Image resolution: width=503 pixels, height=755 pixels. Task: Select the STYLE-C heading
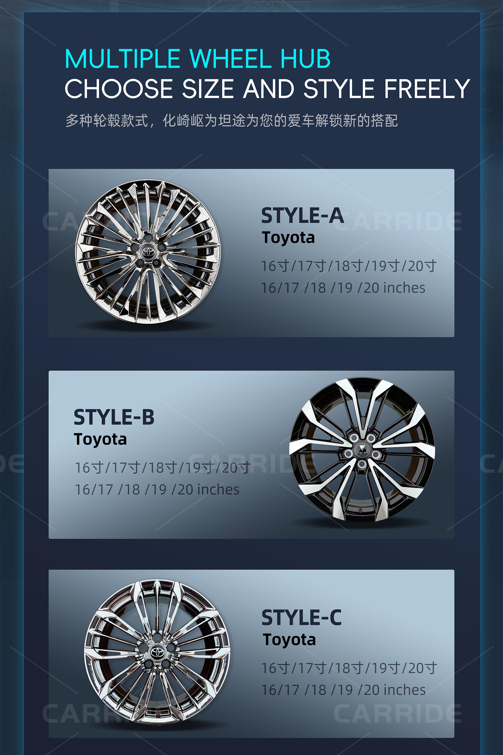(302, 618)
